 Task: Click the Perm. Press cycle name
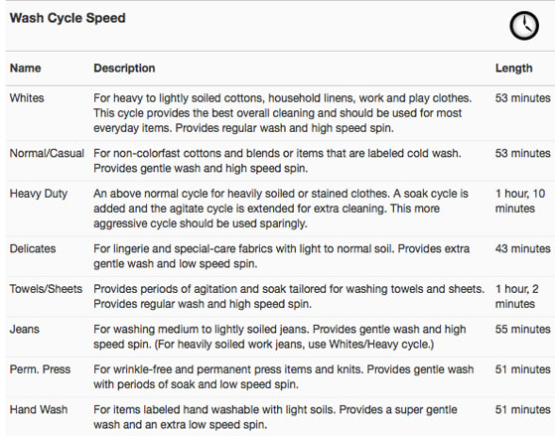point(40,369)
